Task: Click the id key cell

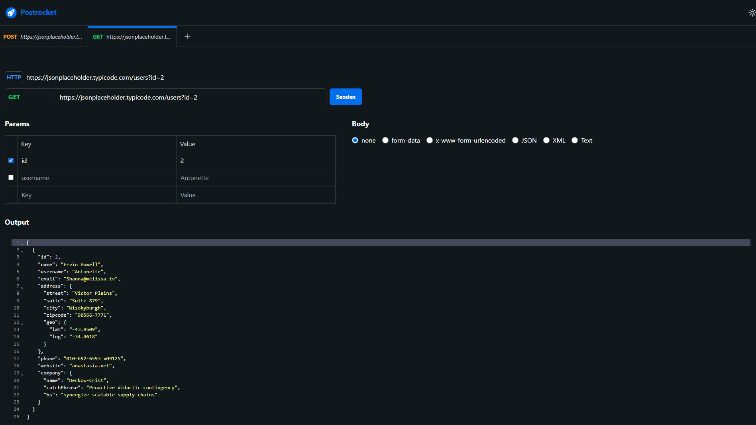Action: [x=97, y=161]
